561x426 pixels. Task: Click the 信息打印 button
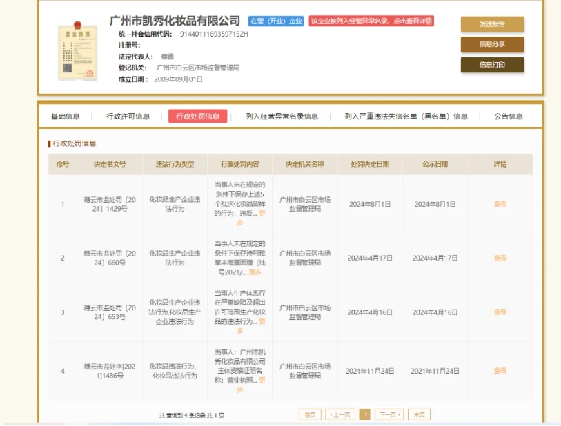(x=492, y=65)
